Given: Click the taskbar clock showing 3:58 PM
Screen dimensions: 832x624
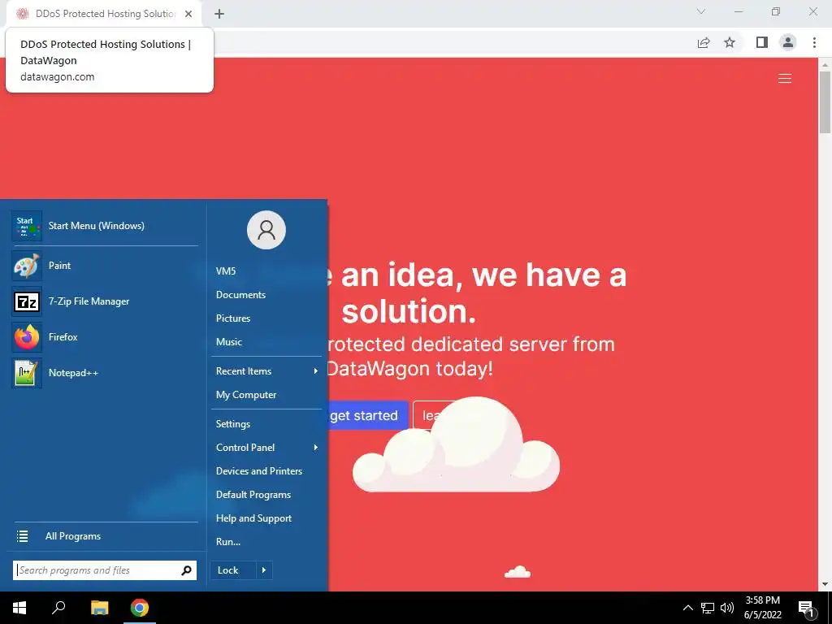Looking at the screenshot, I should pos(762,608).
